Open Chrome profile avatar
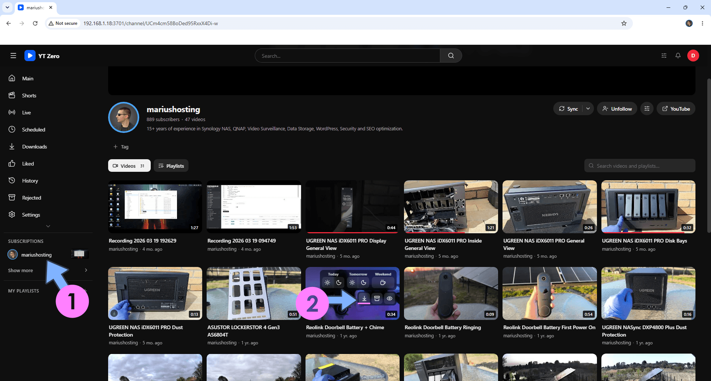 click(689, 23)
